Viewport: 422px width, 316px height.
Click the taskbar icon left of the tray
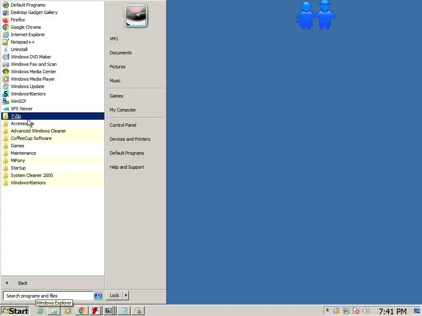tap(138, 311)
